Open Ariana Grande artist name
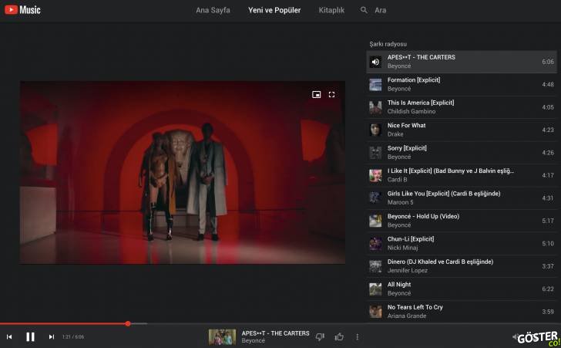The width and height of the screenshot is (561, 348). [407, 316]
